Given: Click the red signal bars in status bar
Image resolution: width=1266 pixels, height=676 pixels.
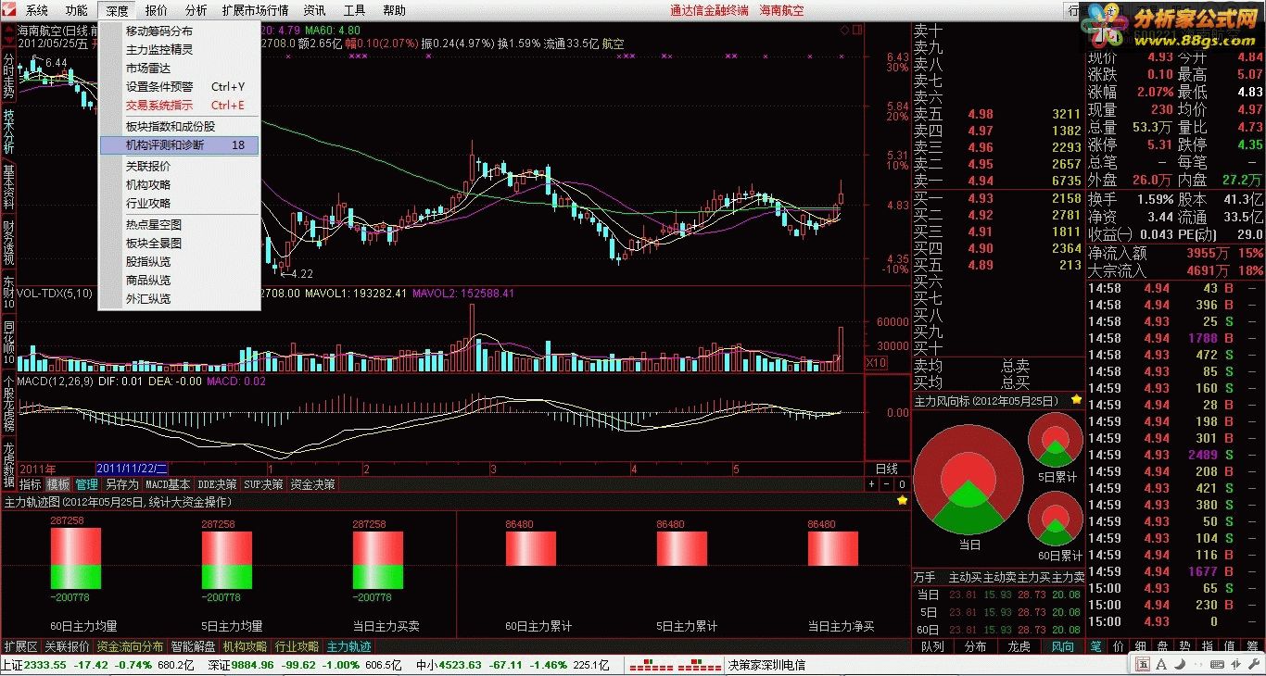Looking at the screenshot, I should coord(676,665).
